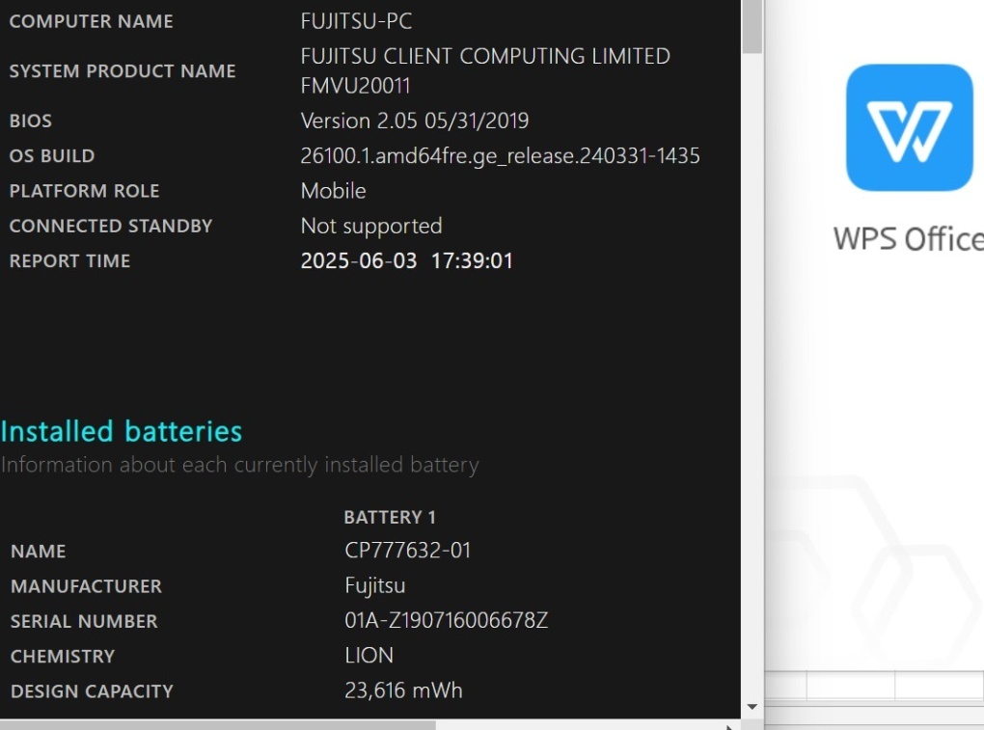The height and width of the screenshot is (730, 984).
Task: Click the "SYSTEM PRODUCT NAME" label
Action: (x=123, y=70)
